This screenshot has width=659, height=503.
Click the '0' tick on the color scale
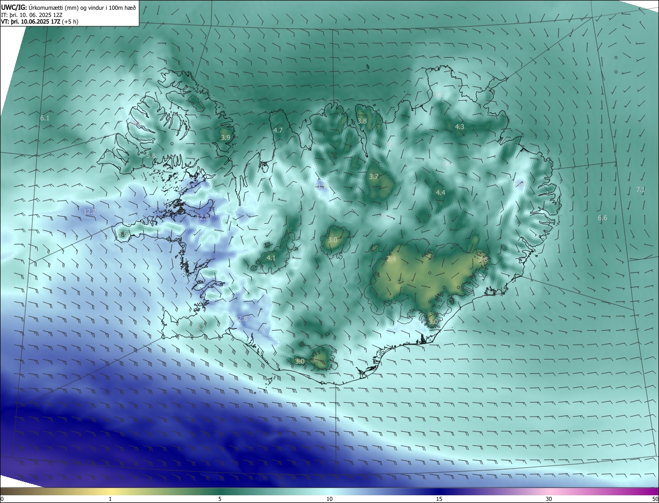point(2,499)
